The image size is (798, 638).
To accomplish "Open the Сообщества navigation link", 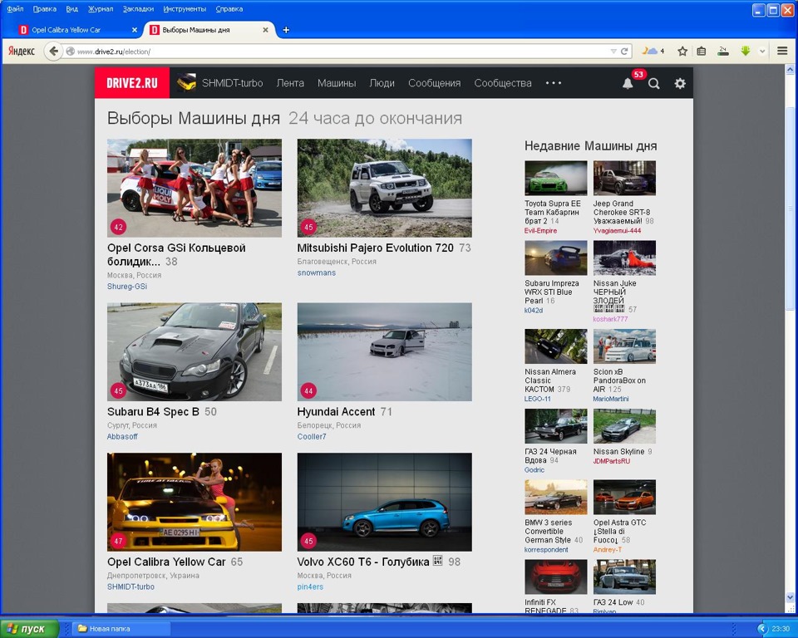I will pyautogui.click(x=503, y=83).
